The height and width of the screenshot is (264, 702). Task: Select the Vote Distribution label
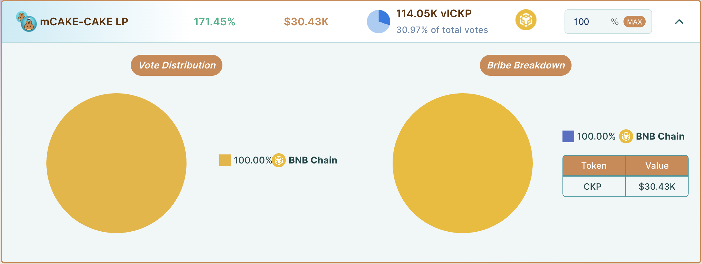(x=177, y=65)
